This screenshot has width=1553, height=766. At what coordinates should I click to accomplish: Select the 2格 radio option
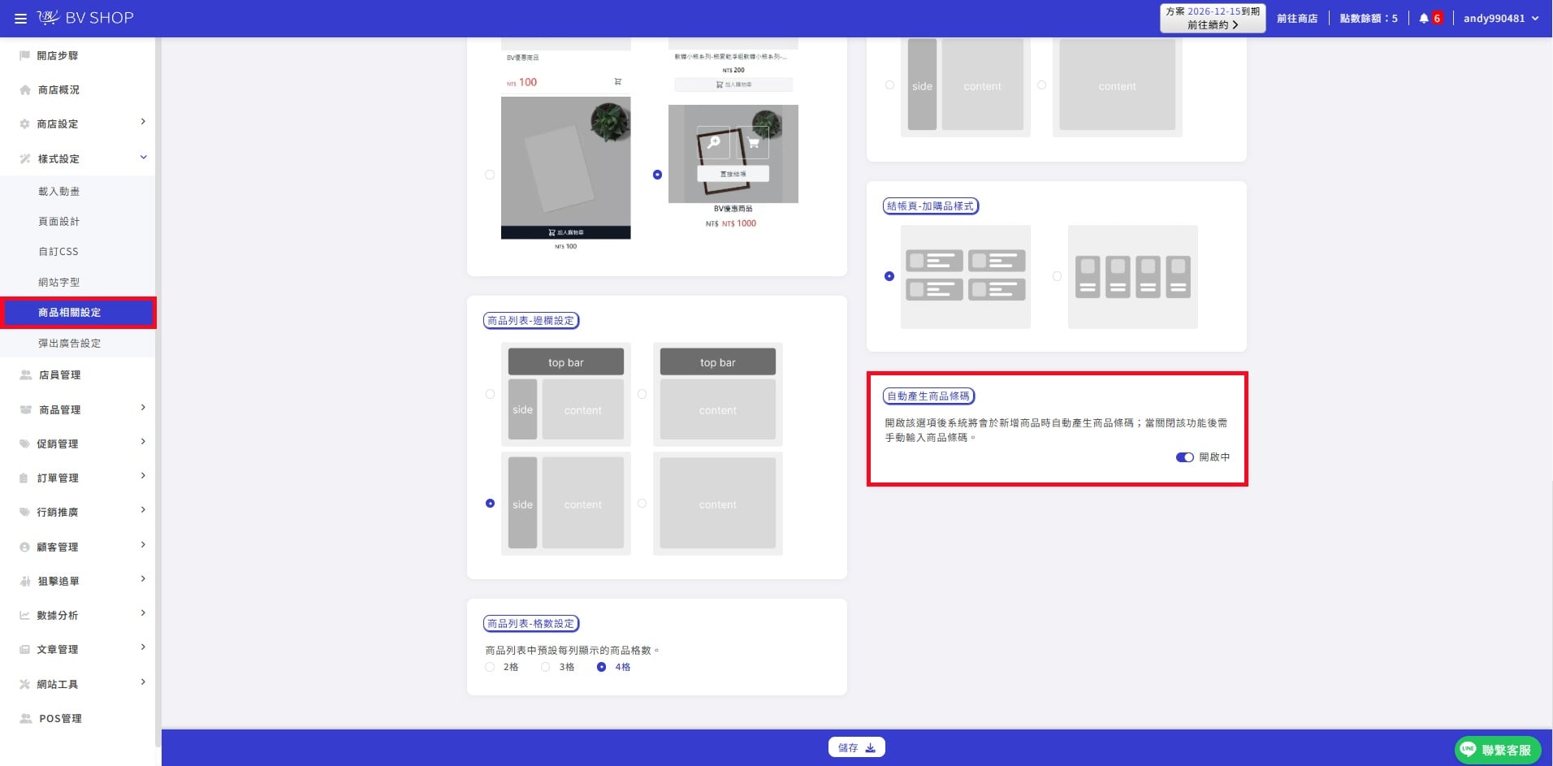[x=490, y=667]
